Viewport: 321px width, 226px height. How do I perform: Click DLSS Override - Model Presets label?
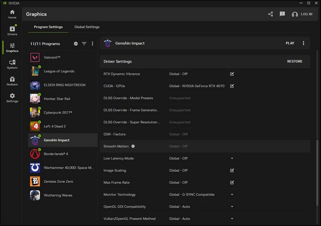tap(128, 98)
